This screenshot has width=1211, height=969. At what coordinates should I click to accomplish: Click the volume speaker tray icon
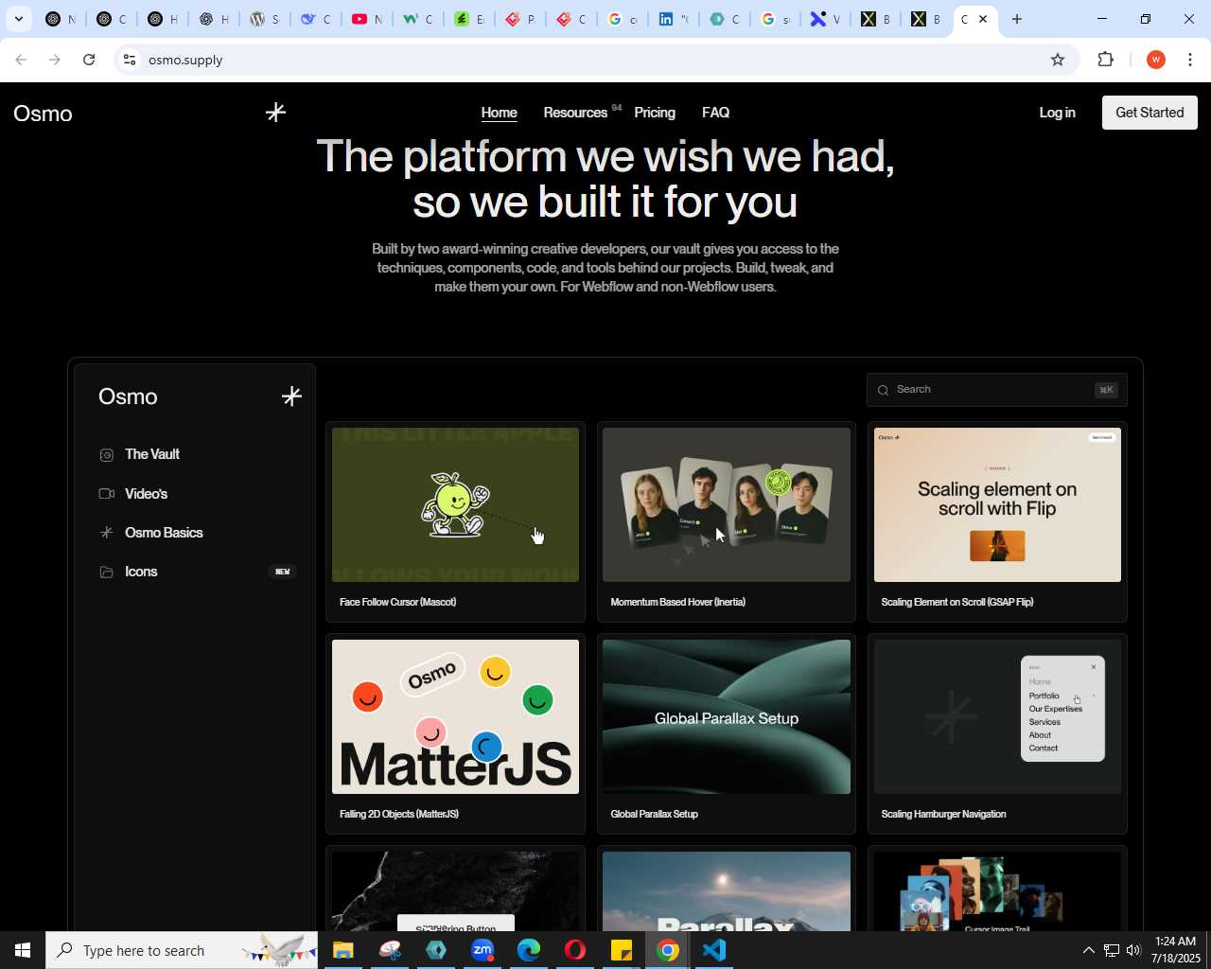[x=1133, y=950]
